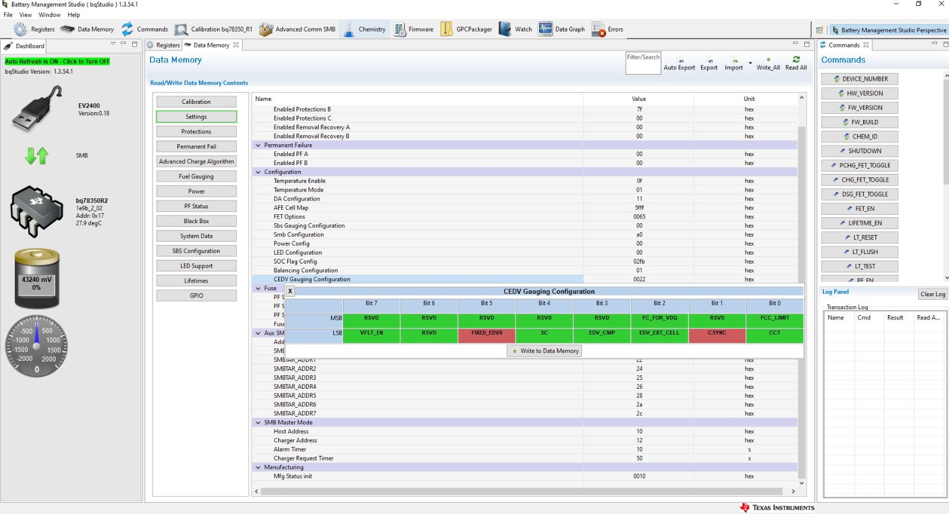Image resolution: width=949 pixels, height=514 pixels.
Task: Close the CEDV Gauging Configuration popup
Action: coord(290,291)
